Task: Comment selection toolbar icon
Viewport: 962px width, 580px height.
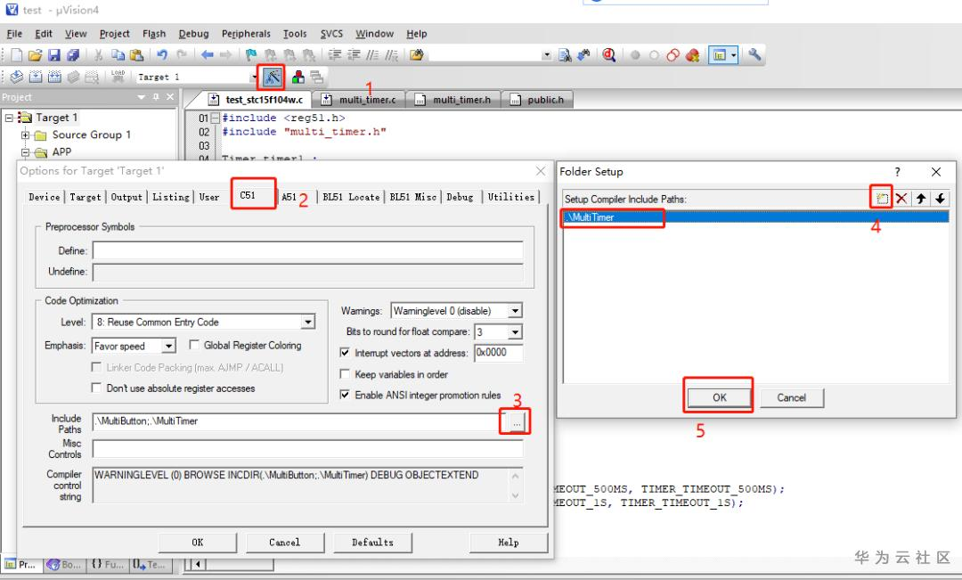Action: pos(372,55)
